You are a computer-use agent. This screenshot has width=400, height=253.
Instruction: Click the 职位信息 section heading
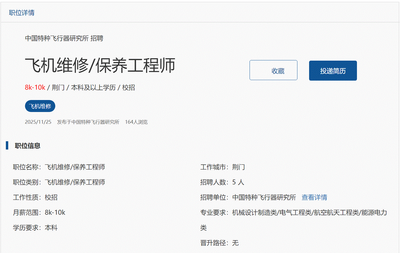pos(28,146)
